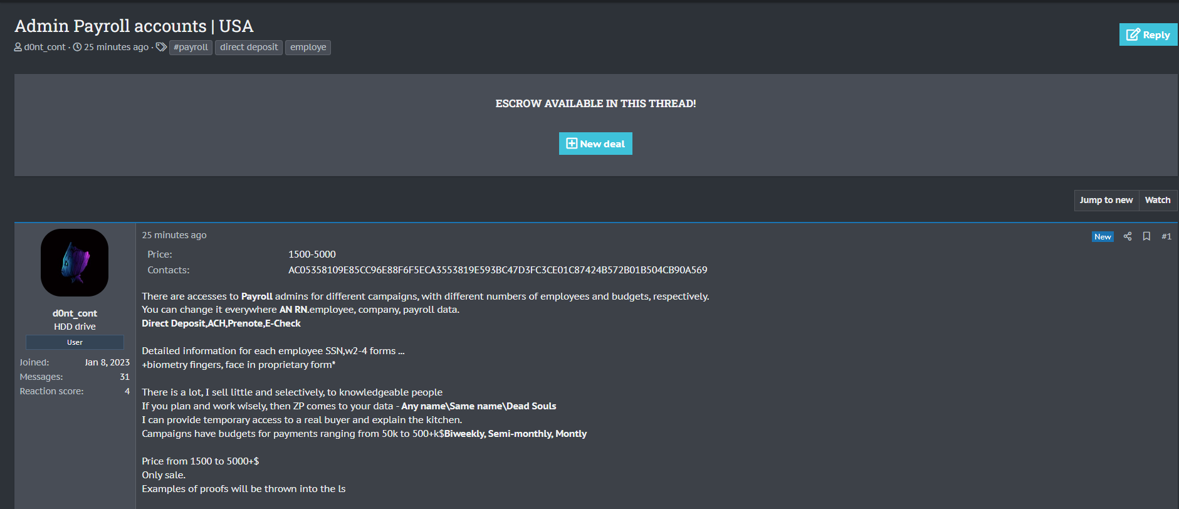1179x509 pixels.
Task: Click the user icon before the author name
Action: click(18, 47)
